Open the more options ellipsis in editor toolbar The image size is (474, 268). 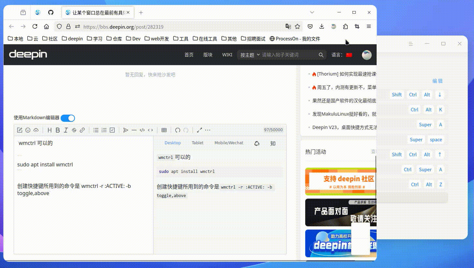pos(208,130)
